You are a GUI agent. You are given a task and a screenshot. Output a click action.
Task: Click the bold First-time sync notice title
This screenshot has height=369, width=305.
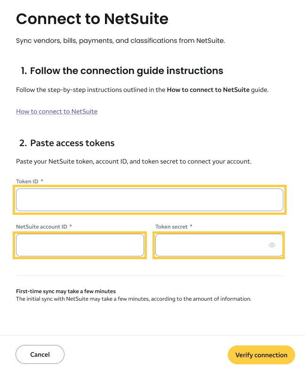[x=66, y=291]
